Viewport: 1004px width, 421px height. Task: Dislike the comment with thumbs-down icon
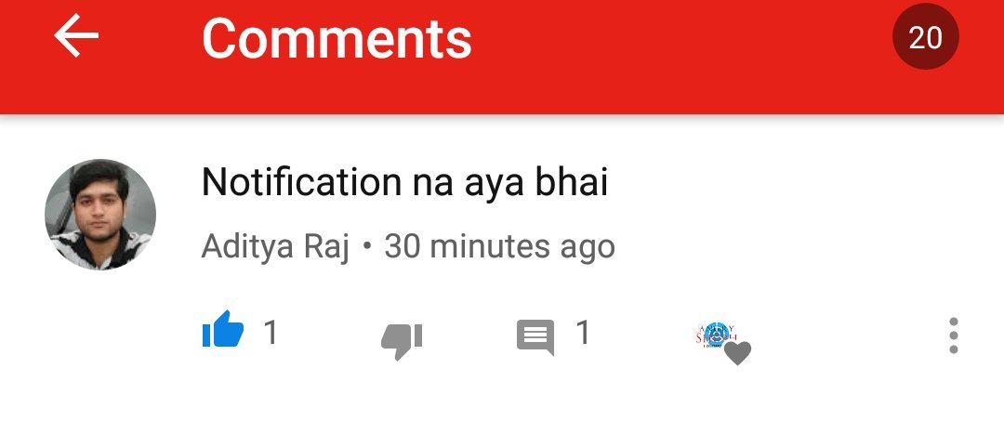(402, 342)
